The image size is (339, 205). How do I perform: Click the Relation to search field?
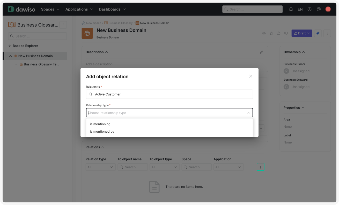[169, 94]
